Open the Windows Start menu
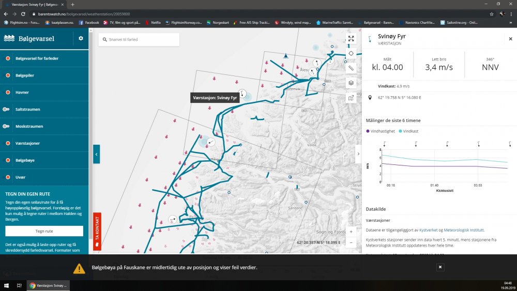This screenshot has width=517, height=291. click(6, 286)
